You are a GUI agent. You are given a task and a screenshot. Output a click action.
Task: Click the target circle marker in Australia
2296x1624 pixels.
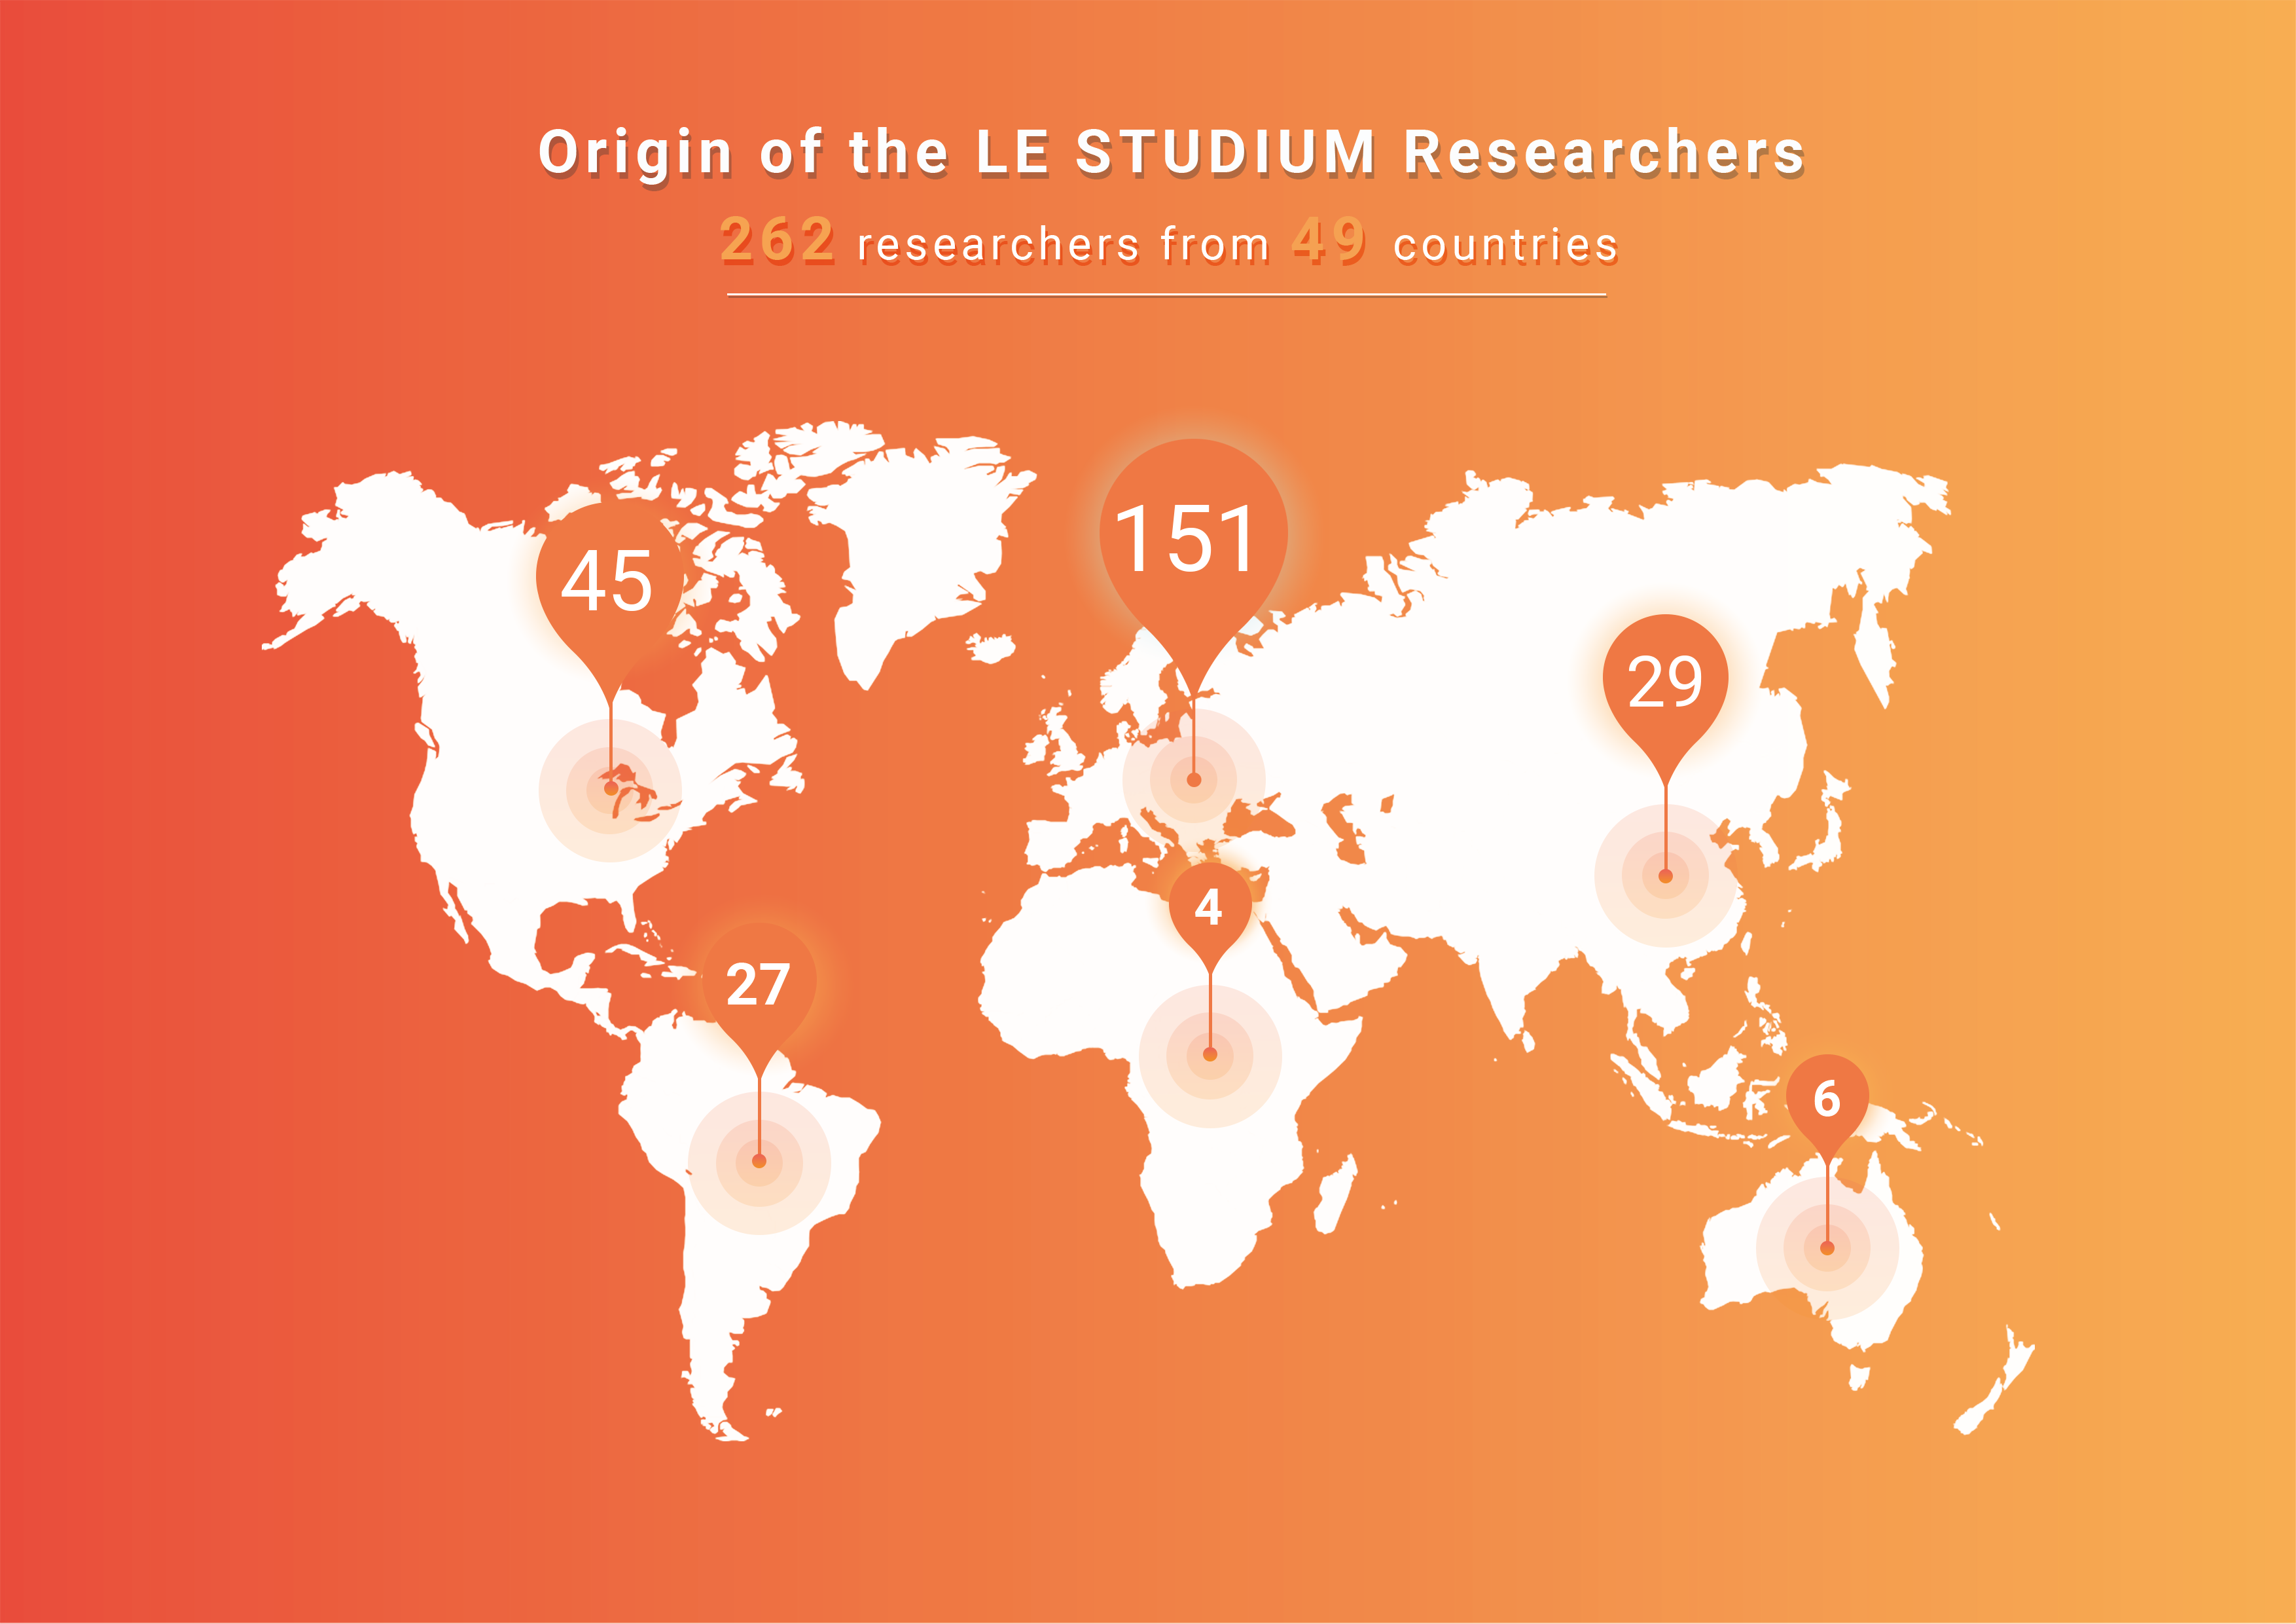coord(1827,1247)
